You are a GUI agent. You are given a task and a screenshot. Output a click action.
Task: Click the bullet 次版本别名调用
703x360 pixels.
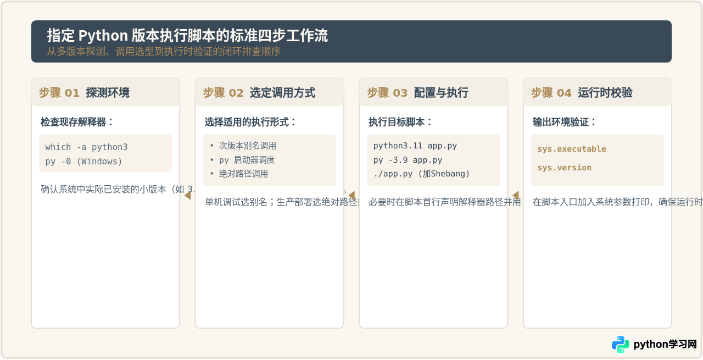click(248, 146)
